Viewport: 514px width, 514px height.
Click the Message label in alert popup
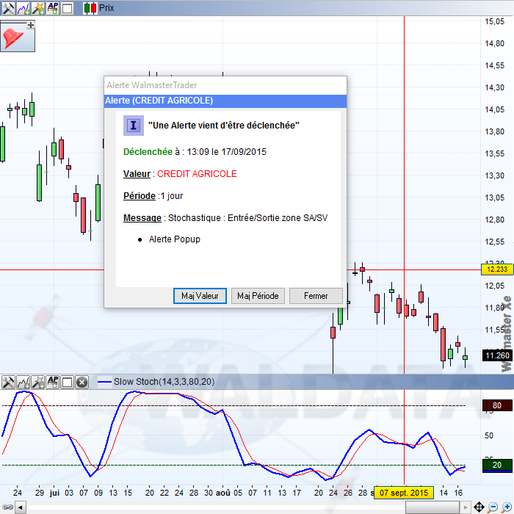[142, 218]
